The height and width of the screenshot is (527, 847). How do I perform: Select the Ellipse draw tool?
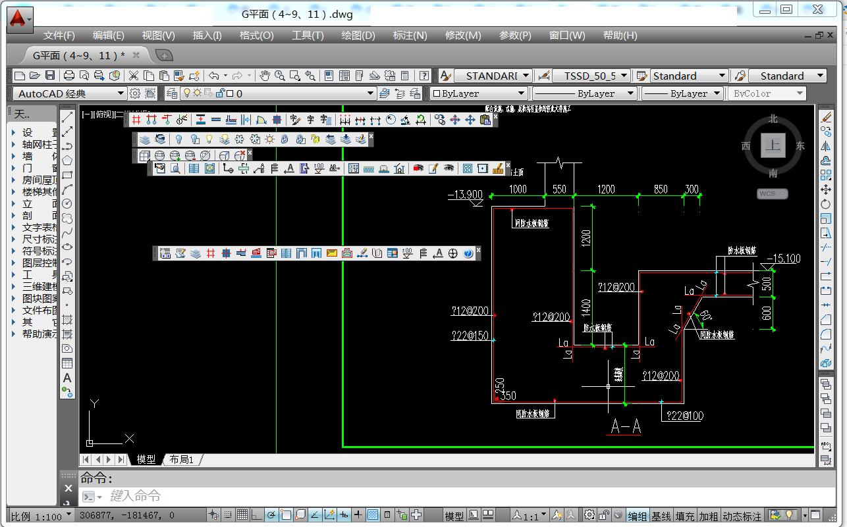[x=67, y=247]
